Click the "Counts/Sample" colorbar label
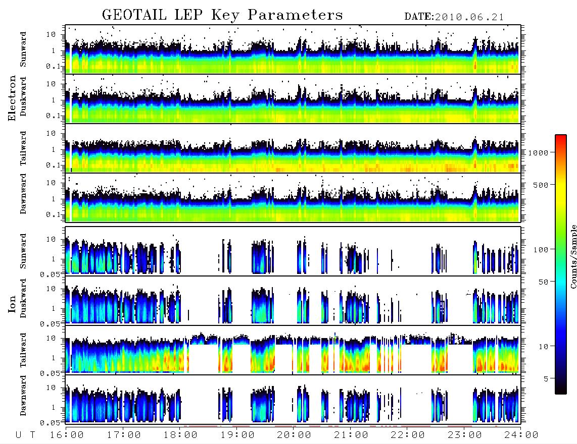 (573, 256)
